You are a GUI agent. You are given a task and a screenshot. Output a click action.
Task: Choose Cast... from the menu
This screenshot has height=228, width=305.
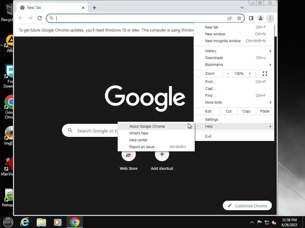(x=234, y=88)
